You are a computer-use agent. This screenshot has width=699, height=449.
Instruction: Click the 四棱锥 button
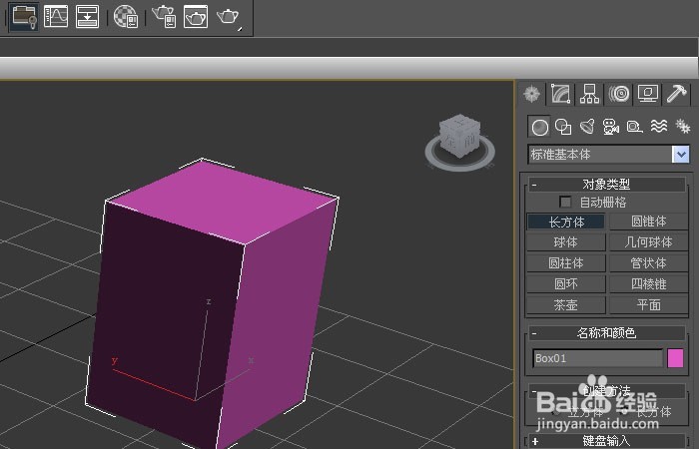click(x=649, y=284)
